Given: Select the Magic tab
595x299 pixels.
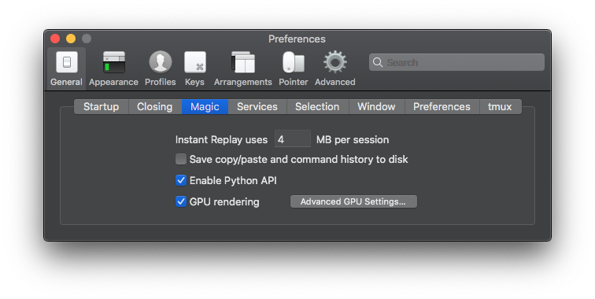Looking at the screenshot, I should tap(205, 107).
